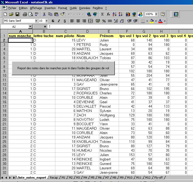
Task: Click the Increase Decimal icon
Action: point(116,21)
